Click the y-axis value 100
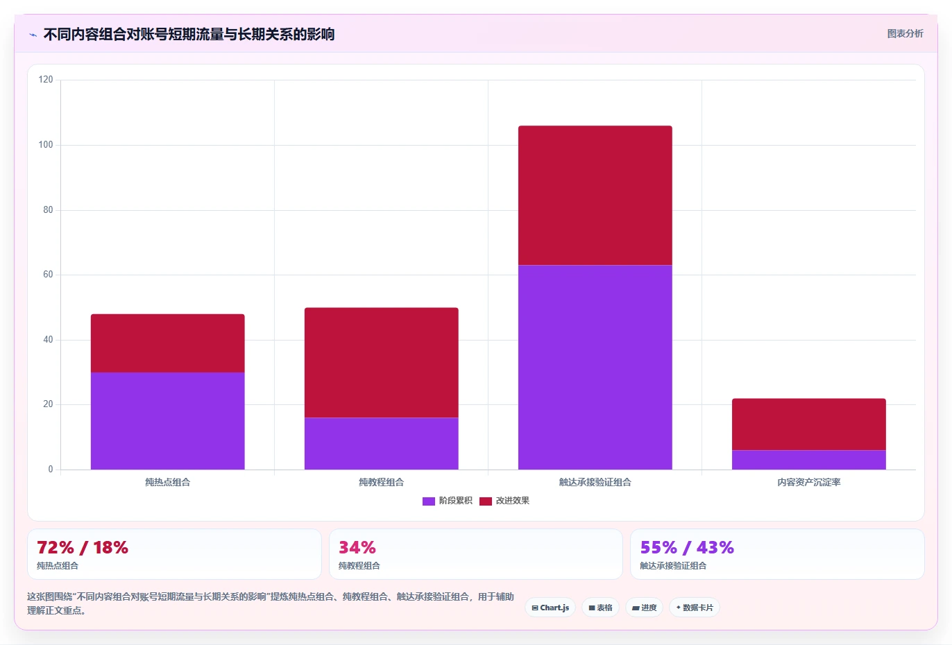 coord(46,145)
